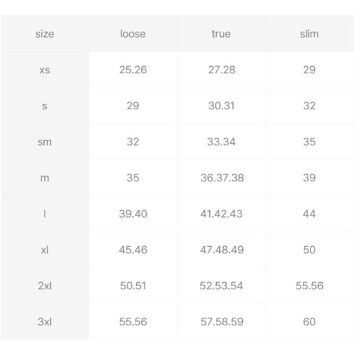
Task: Select the 27.28 true value cell
Action: [x=222, y=70]
